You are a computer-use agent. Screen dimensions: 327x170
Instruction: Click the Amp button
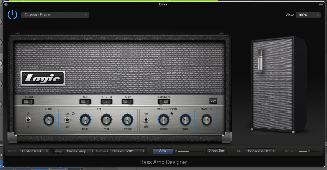tap(163, 151)
